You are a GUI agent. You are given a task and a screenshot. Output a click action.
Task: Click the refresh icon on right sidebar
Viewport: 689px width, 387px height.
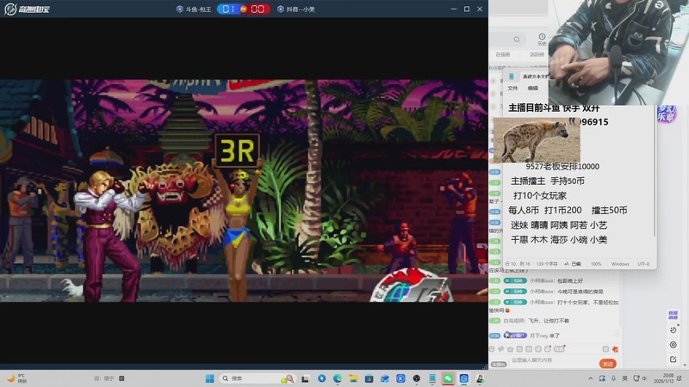pyautogui.click(x=673, y=329)
